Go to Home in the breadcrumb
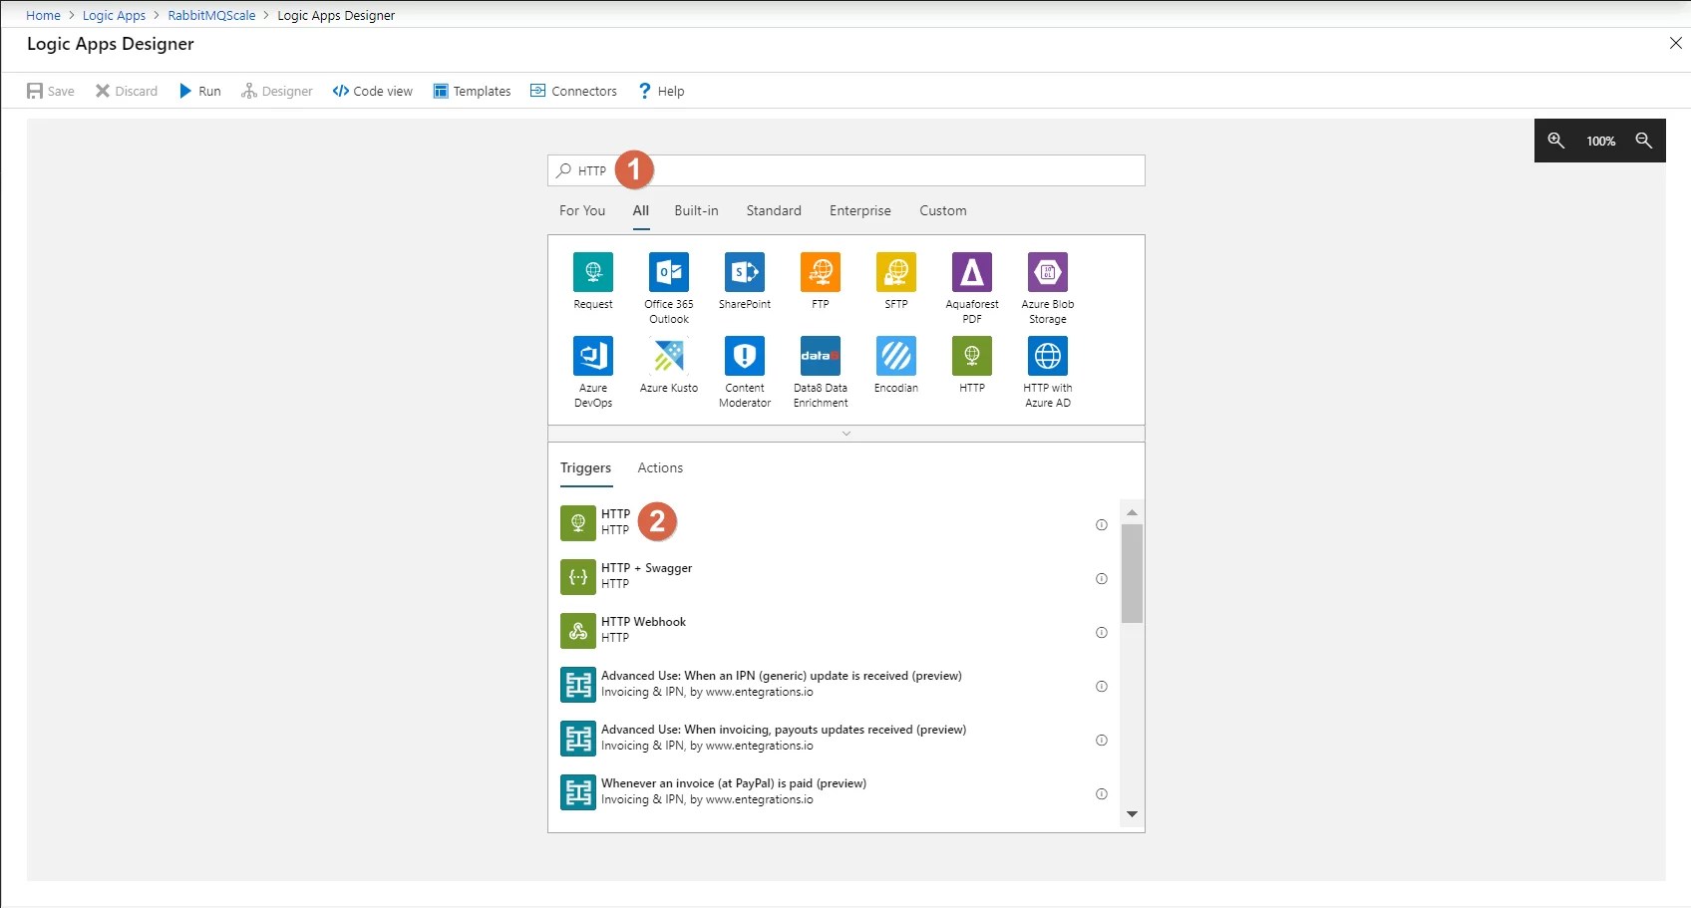This screenshot has width=1691, height=908. pos(43,15)
